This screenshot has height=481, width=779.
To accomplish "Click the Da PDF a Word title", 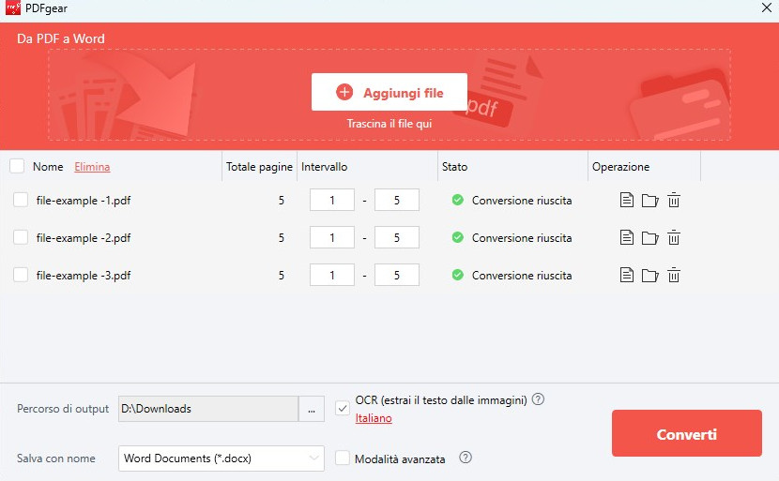I will 61,38.
